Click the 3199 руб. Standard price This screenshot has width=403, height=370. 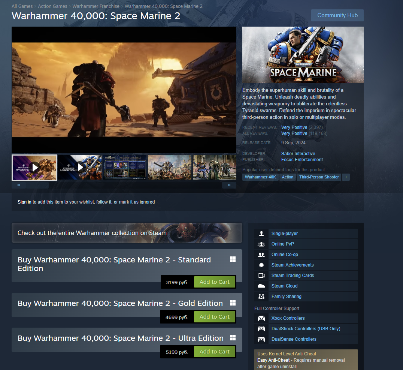pyautogui.click(x=177, y=282)
